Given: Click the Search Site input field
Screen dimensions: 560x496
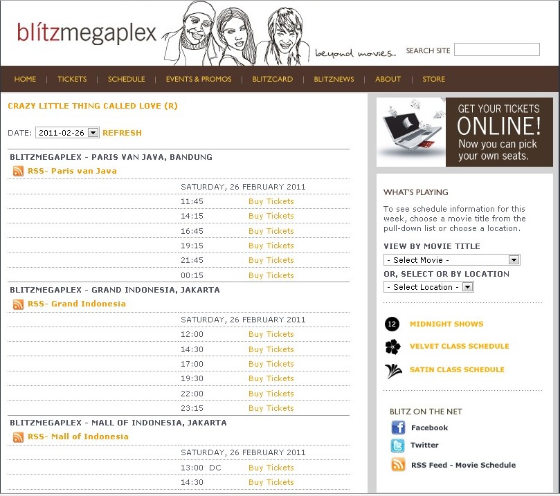Looking at the screenshot, I should pos(497,50).
